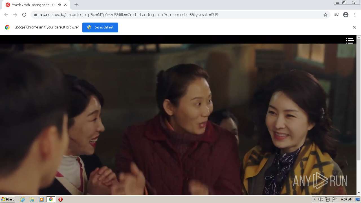Image resolution: width=361 pixels, height=203 pixels.
Task: Open the Chrome profile avatar menu
Action: [346, 15]
